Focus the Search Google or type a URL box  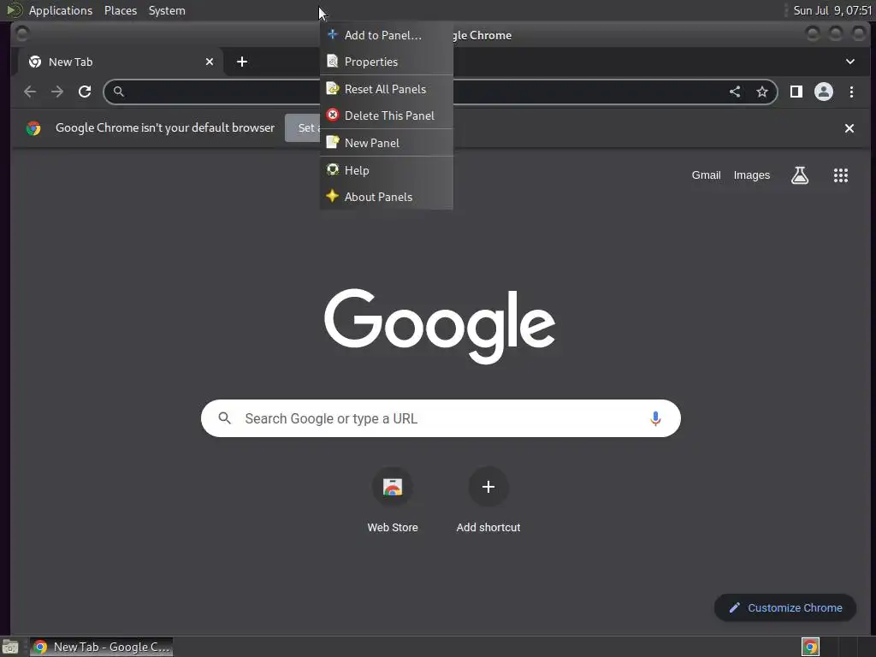pos(441,418)
